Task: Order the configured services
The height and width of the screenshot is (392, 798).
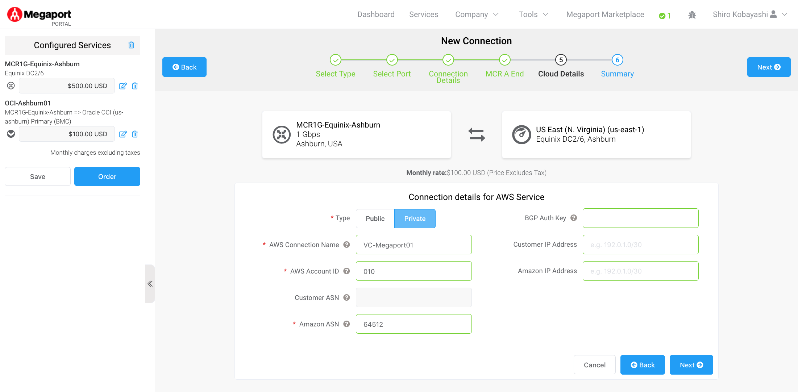Action: click(x=107, y=176)
